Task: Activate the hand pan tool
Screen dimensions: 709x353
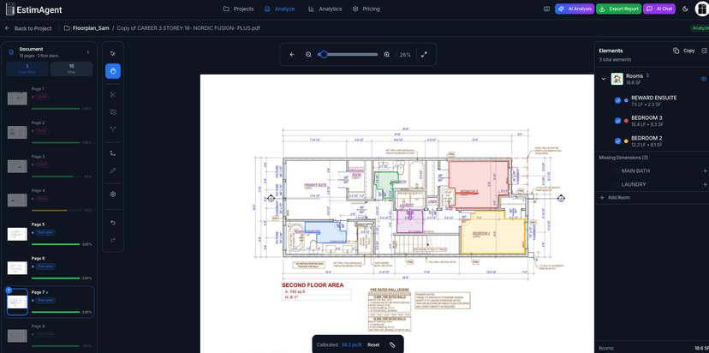Action: click(113, 70)
